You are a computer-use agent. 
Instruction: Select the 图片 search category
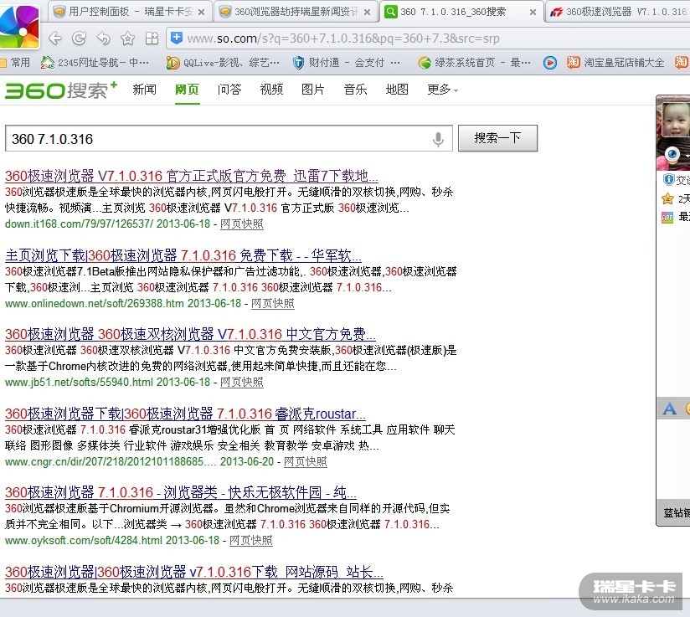(313, 90)
